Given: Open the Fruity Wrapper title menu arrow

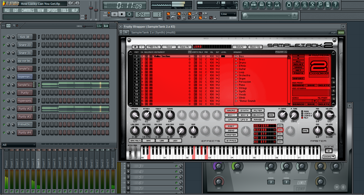Looking at the screenshot, I should click(121, 27).
